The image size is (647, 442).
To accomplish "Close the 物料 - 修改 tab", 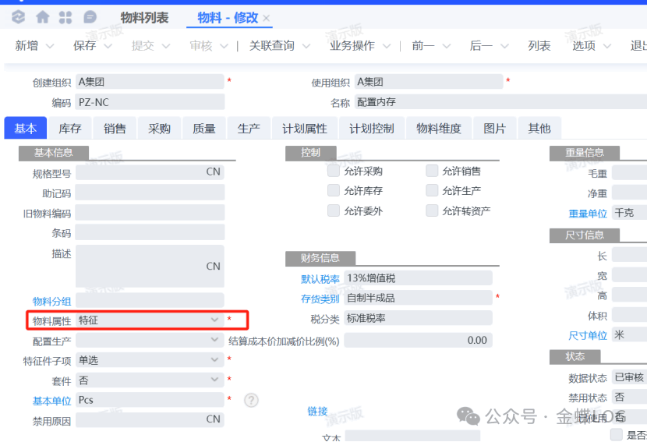I will point(267,18).
